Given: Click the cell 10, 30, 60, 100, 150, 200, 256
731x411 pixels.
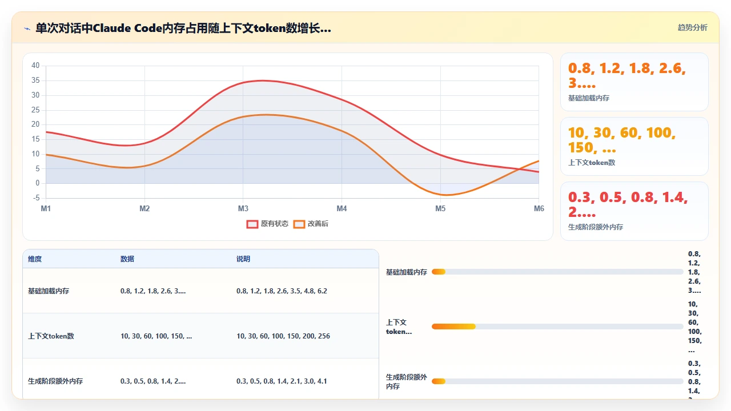Looking at the screenshot, I should pos(283,336).
